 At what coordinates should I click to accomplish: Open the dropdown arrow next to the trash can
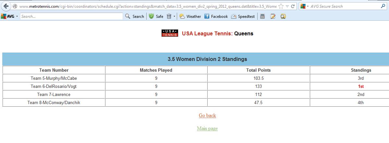pyautogui.click(x=174, y=16)
